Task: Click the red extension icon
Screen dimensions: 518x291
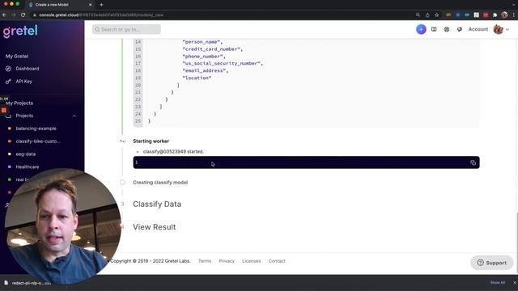Action: pos(486,15)
